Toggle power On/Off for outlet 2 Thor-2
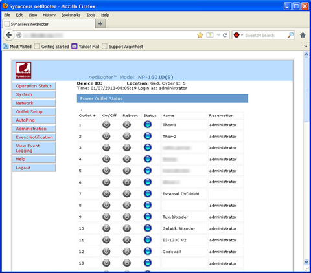Viewport: 311px width, 273px height. pyautogui.click(x=106, y=136)
